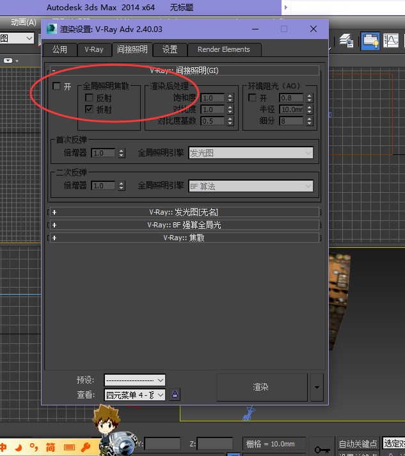Open the 动画(A) menu

(x=24, y=22)
